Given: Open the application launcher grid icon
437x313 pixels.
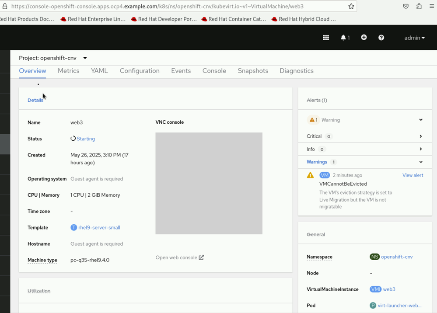Looking at the screenshot, I should 326,38.
